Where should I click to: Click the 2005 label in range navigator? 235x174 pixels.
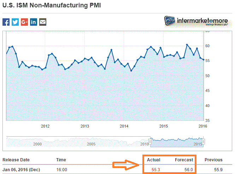91,144
